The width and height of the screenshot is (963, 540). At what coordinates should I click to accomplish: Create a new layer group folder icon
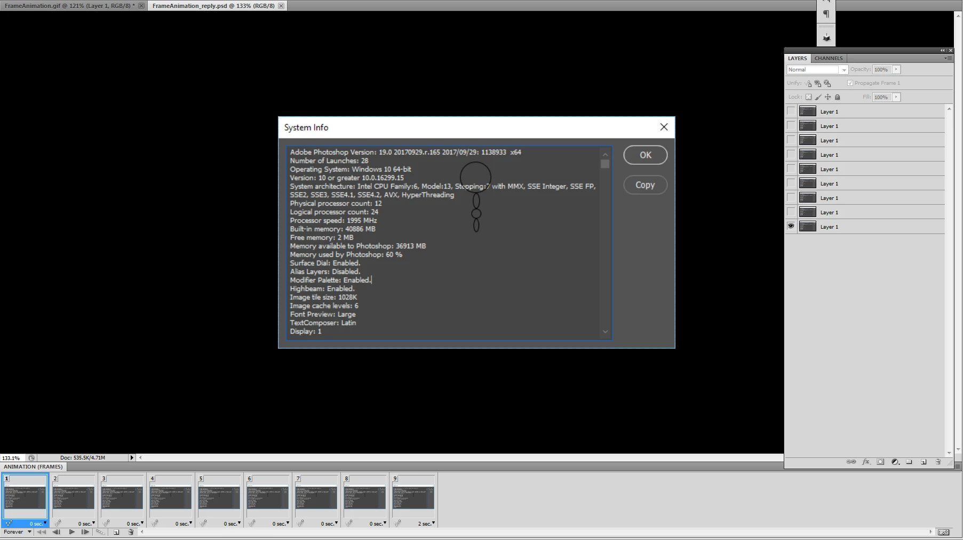pyautogui.click(x=909, y=462)
